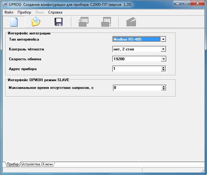This screenshot has width=207, height=175.
Task: Switch to the Устройства tab
Action: click(31, 164)
